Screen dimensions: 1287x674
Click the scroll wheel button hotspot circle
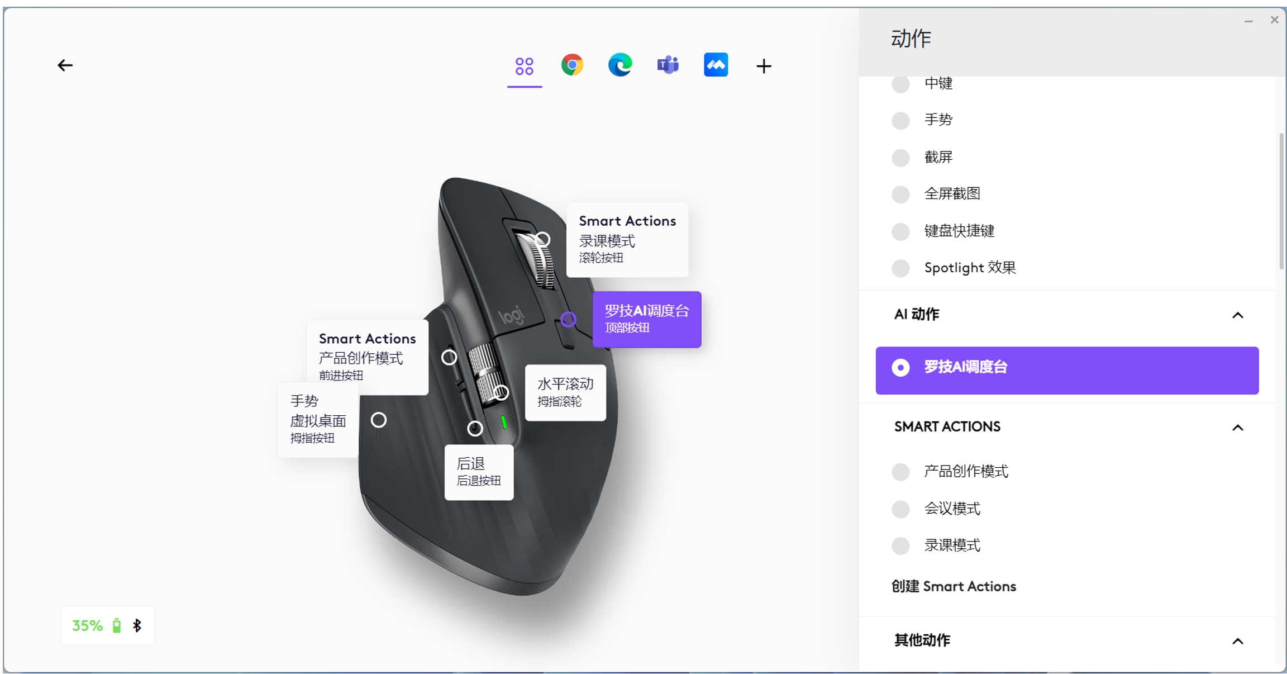(542, 240)
